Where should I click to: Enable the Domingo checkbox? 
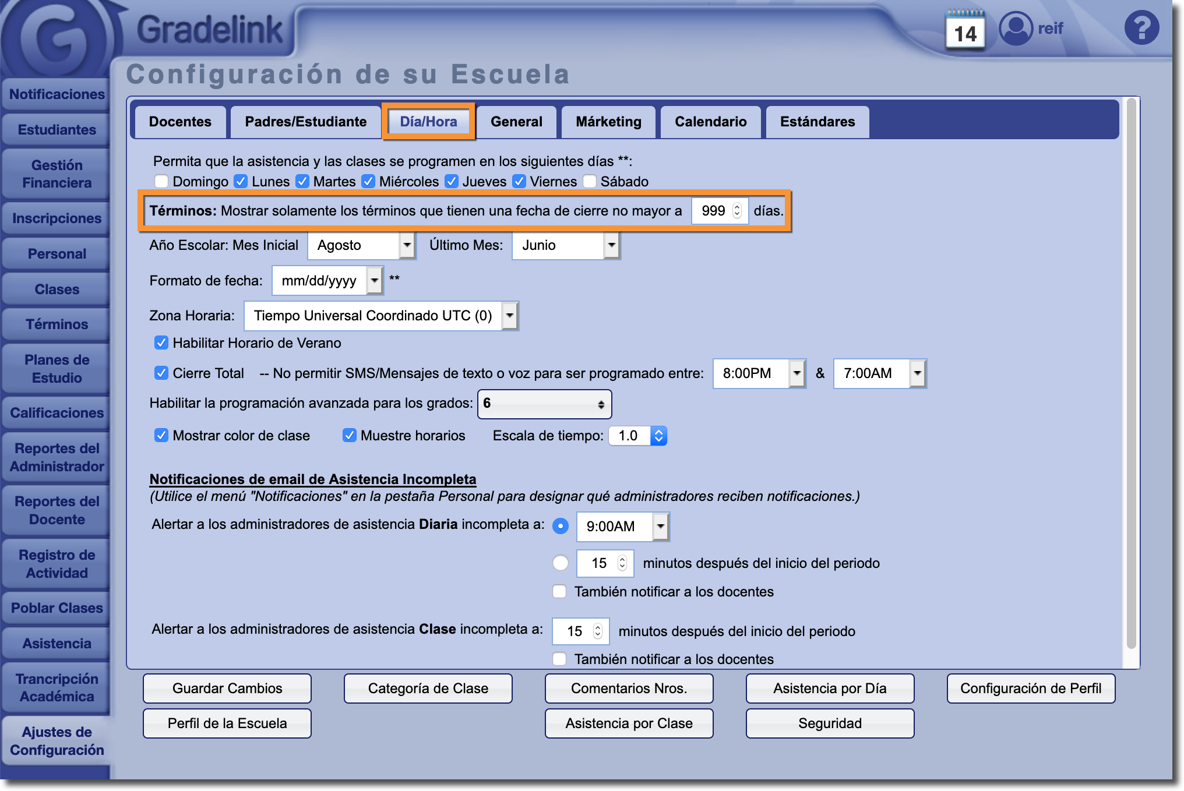point(161,182)
